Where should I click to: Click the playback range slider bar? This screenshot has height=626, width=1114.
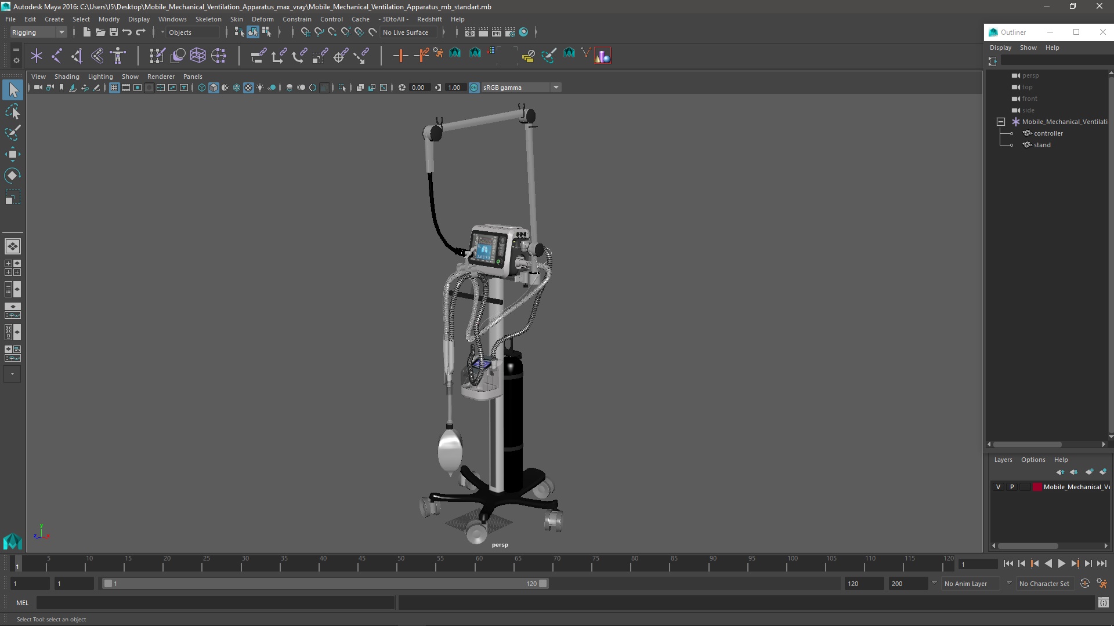click(x=325, y=584)
